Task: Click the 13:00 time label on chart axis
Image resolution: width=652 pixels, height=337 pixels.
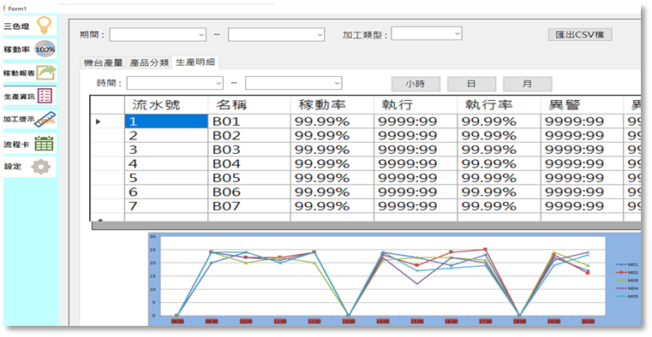Action: coord(349,322)
